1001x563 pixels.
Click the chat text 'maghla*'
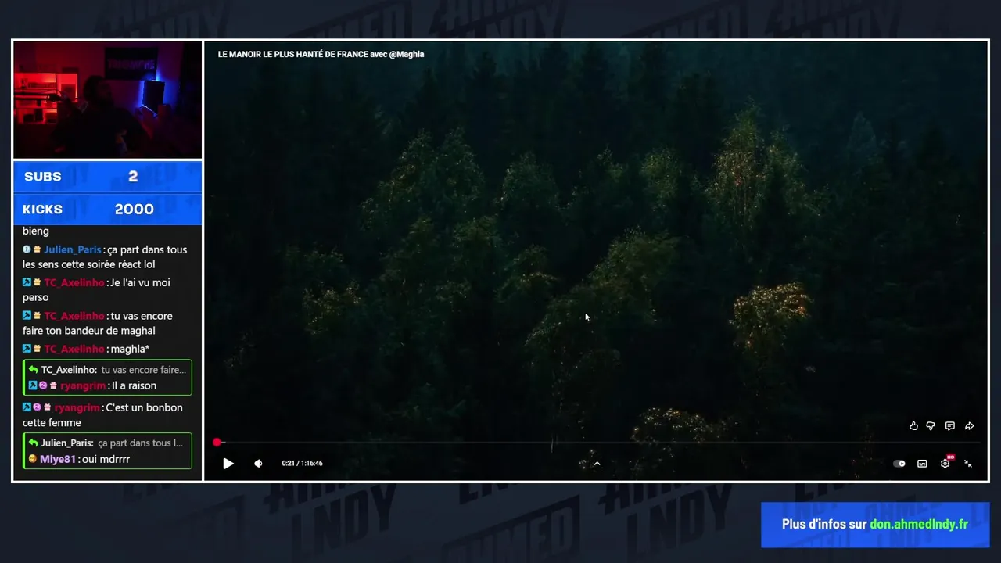tap(130, 349)
